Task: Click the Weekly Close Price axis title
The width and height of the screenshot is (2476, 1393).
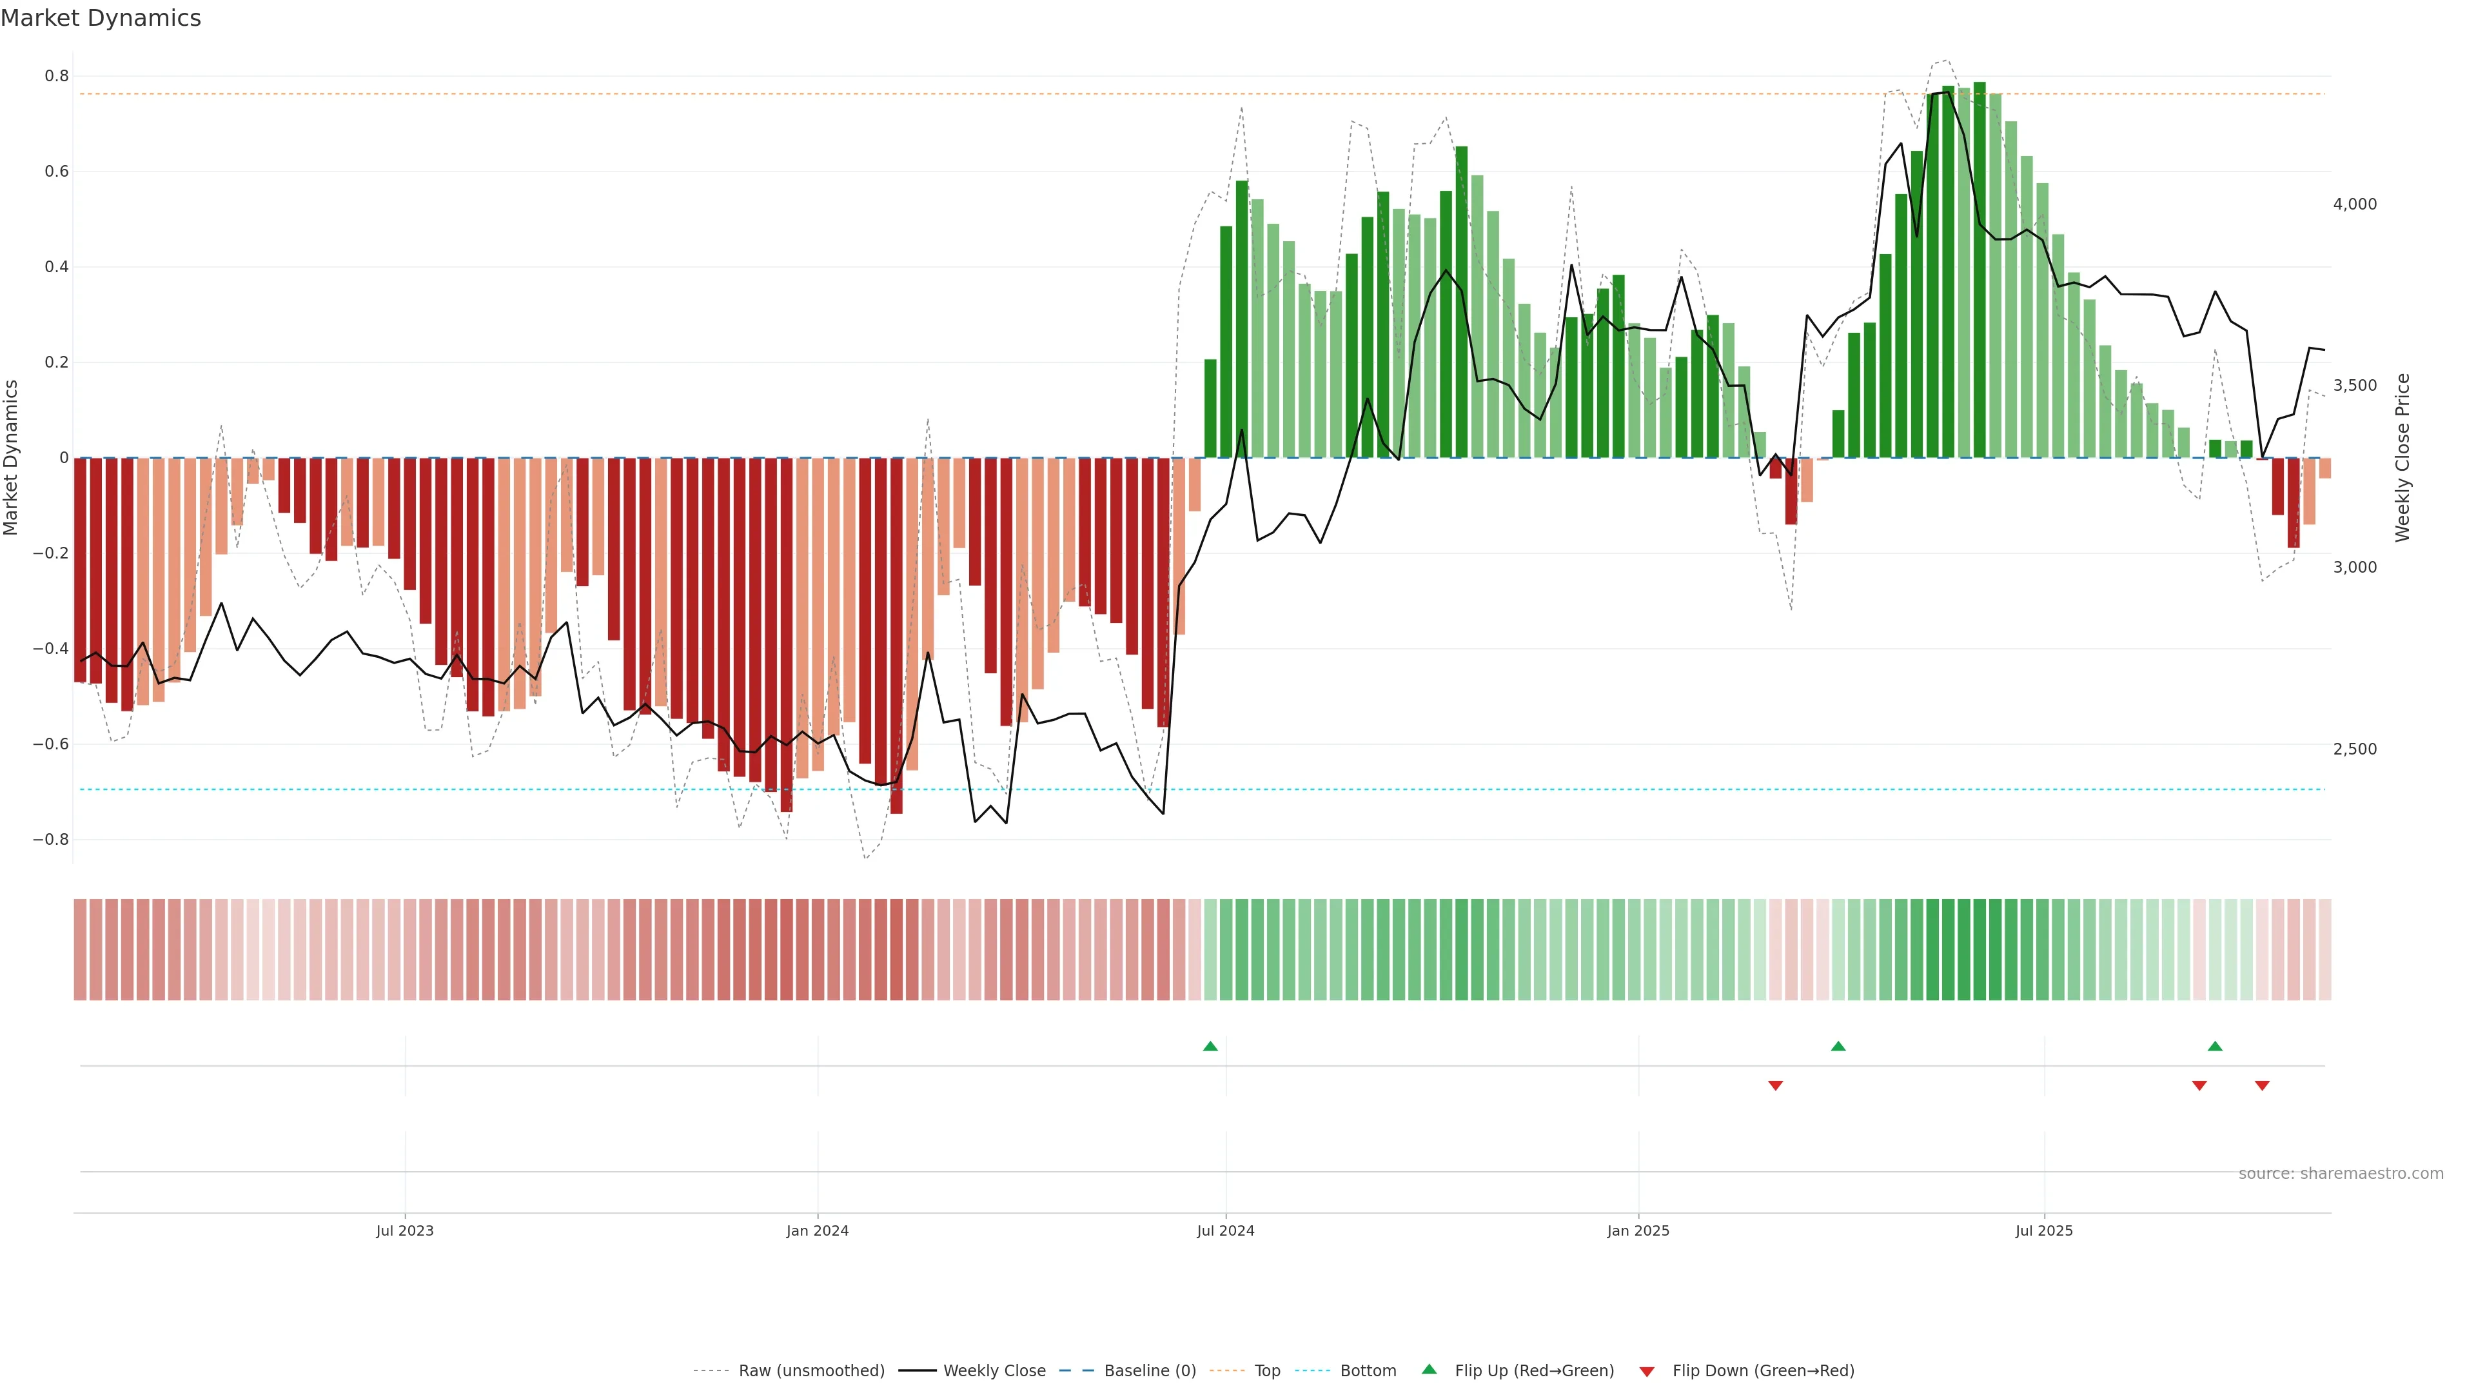Action: tap(2402, 458)
